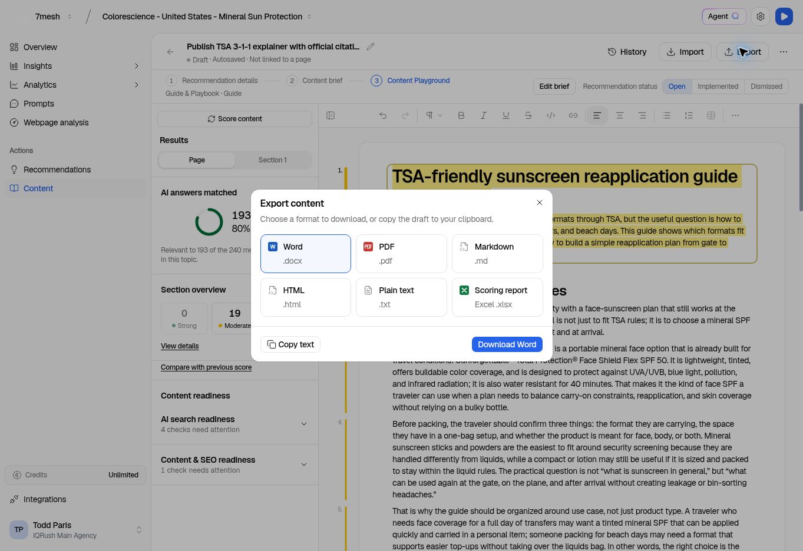The height and width of the screenshot is (551, 803).
Task: Open Overview in the sidebar
Action: click(75, 47)
